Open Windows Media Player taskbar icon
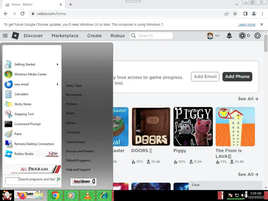The height and width of the screenshot is (201, 268). [x=71, y=196]
